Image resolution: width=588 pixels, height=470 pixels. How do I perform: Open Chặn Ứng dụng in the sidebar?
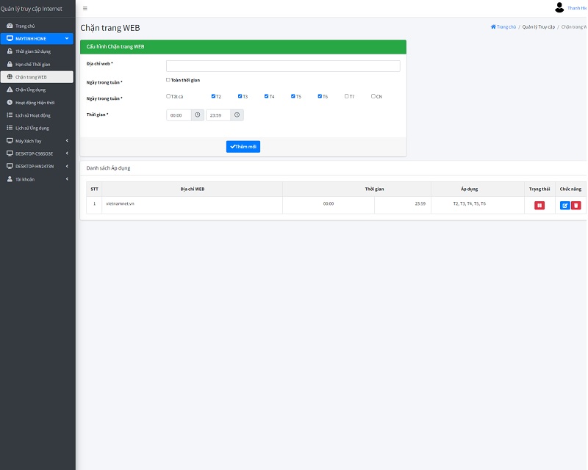[30, 90]
